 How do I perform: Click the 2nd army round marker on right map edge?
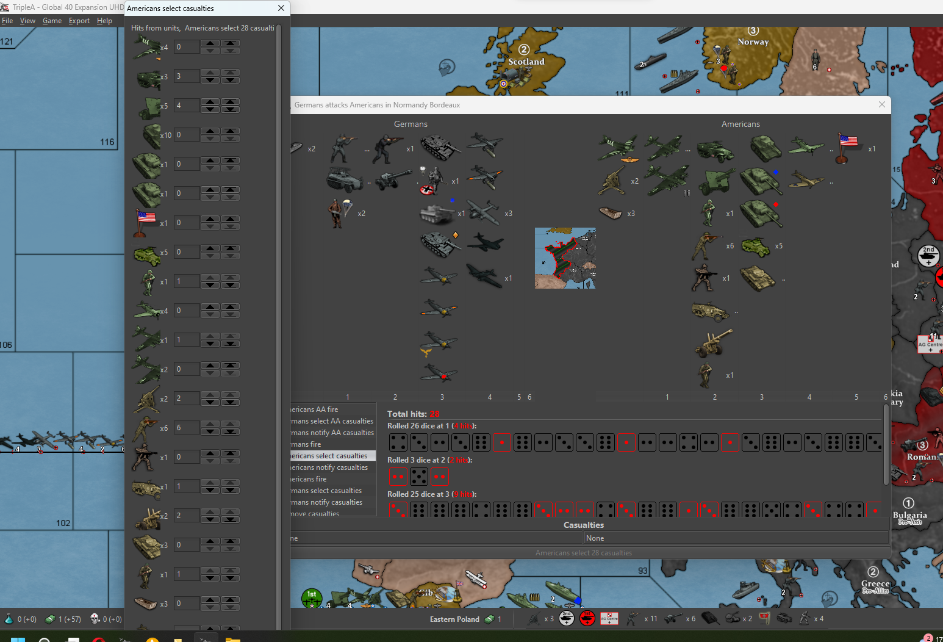(928, 256)
